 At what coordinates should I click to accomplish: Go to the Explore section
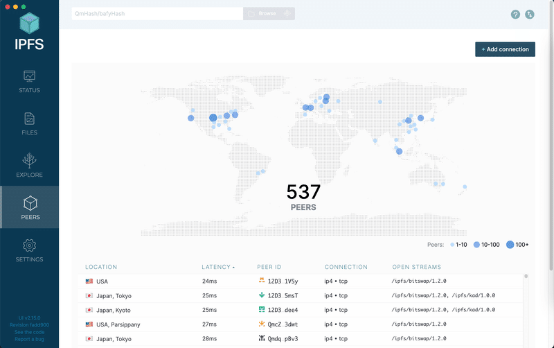(29, 166)
